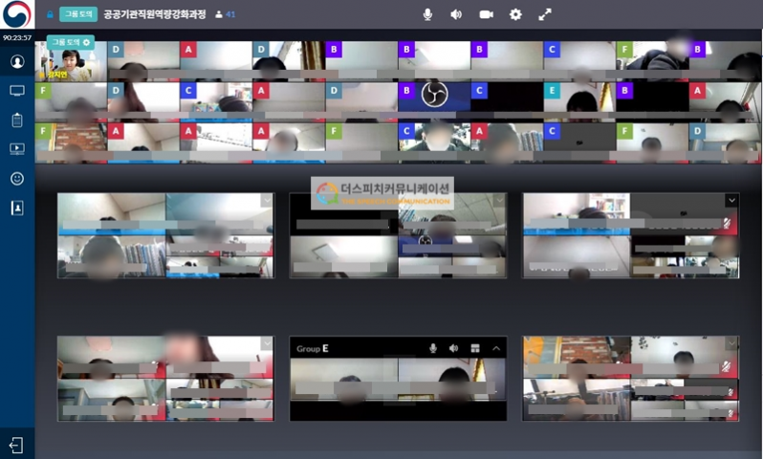Select the black C thumbnail beside the OBS logo
Image resolution: width=763 pixels, height=459 pixels.
tap(507, 101)
